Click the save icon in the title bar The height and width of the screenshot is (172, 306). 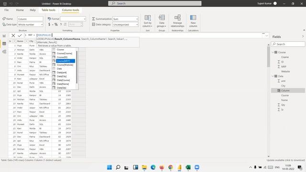click(5, 4)
